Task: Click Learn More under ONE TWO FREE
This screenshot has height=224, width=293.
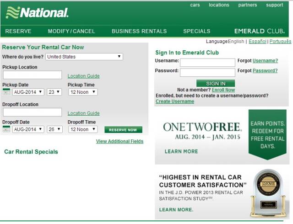Action: point(181,151)
